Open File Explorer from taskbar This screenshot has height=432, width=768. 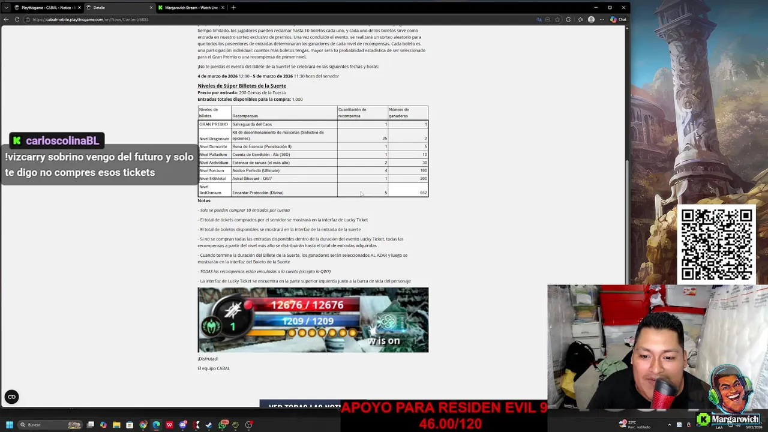click(116, 425)
